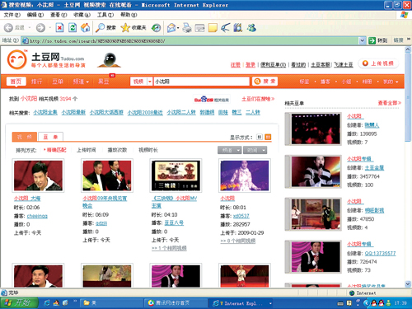Open the Favorites star icon

click(x=125, y=27)
